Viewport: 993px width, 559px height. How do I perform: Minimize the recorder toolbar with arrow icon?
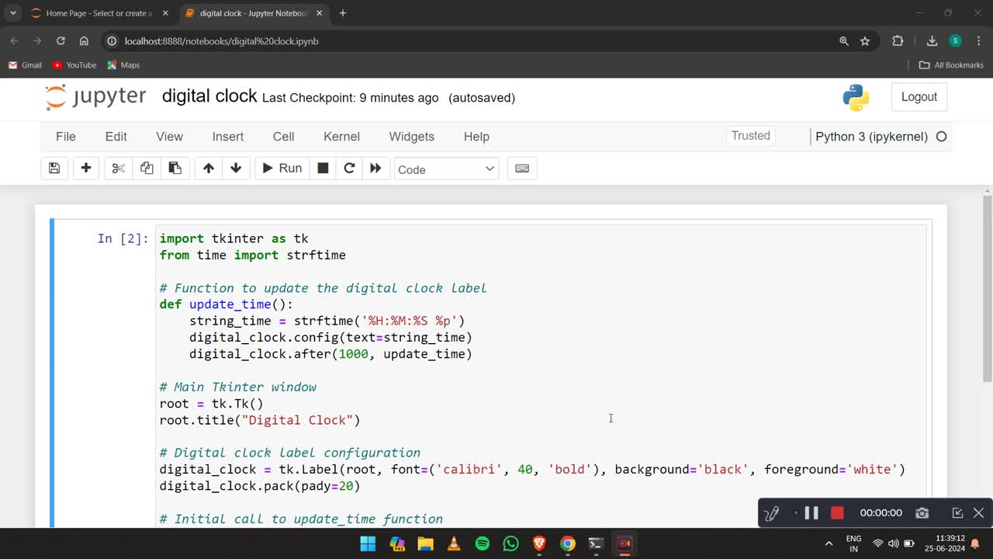[x=957, y=512]
